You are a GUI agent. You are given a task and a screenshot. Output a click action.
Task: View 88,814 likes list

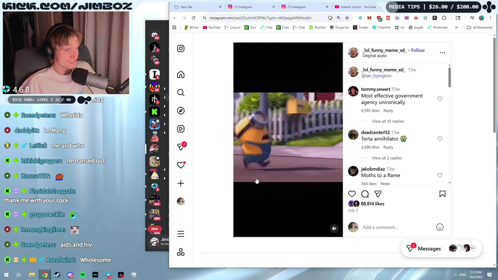tap(372, 204)
